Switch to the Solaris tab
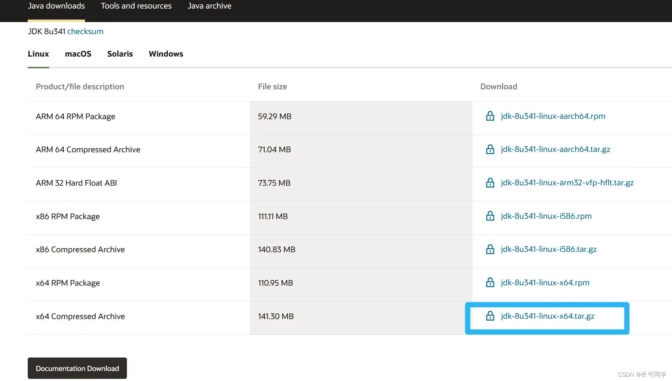The height and width of the screenshot is (381, 672). 120,54
